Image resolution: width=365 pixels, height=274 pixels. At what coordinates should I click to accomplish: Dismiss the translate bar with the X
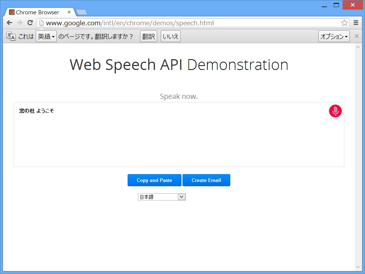pos(356,36)
